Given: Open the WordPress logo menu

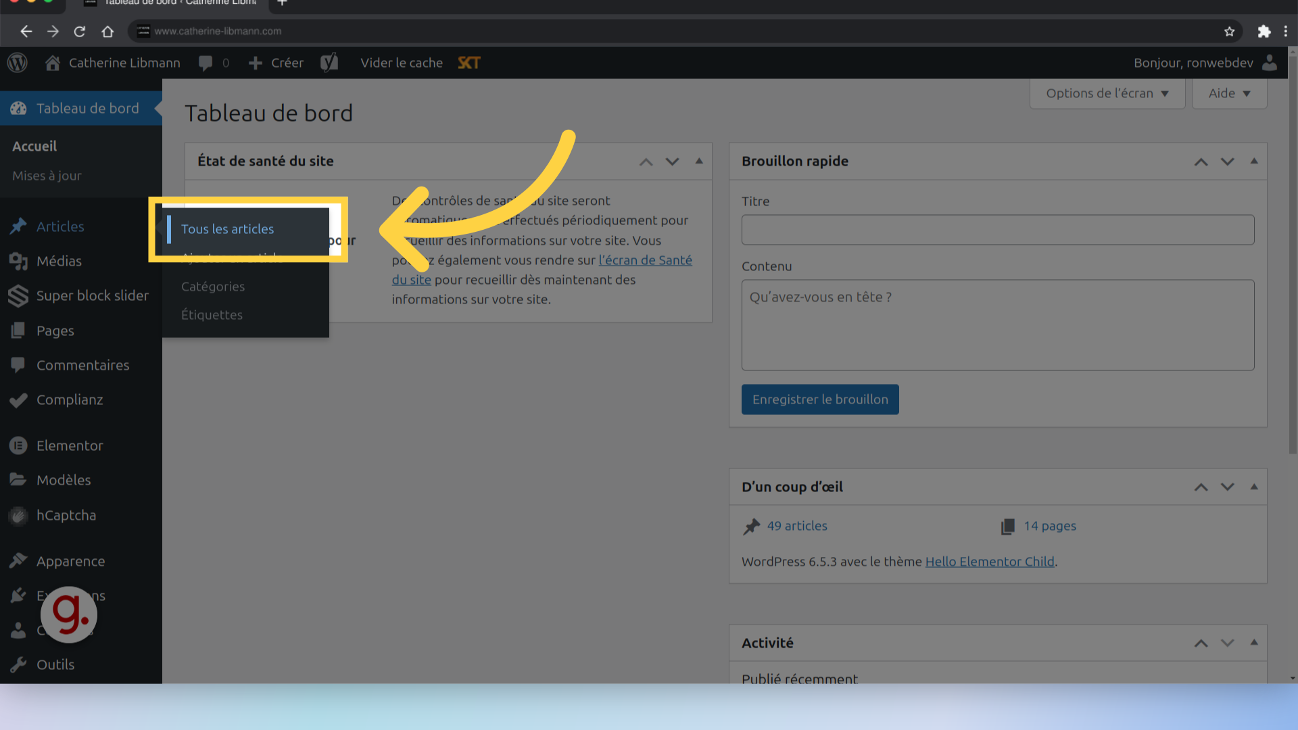Looking at the screenshot, I should click(x=18, y=63).
